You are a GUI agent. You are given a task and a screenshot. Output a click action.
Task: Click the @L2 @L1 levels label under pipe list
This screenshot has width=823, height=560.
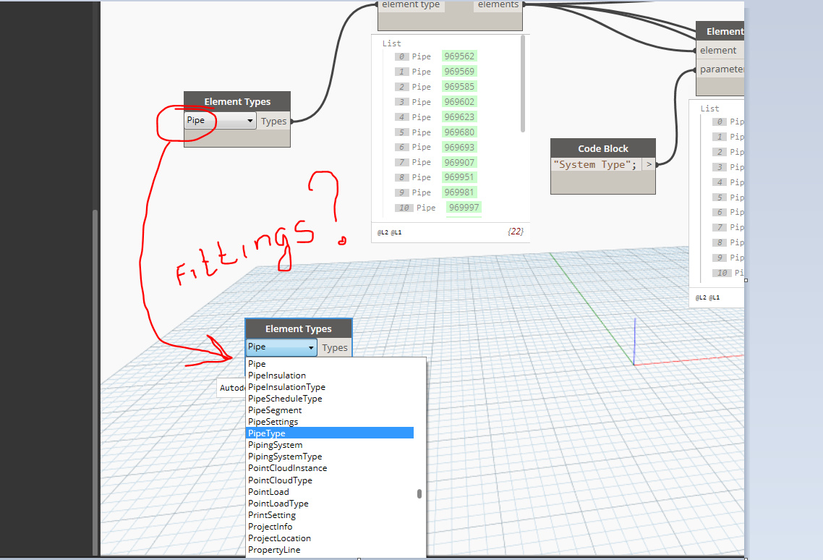tap(390, 232)
